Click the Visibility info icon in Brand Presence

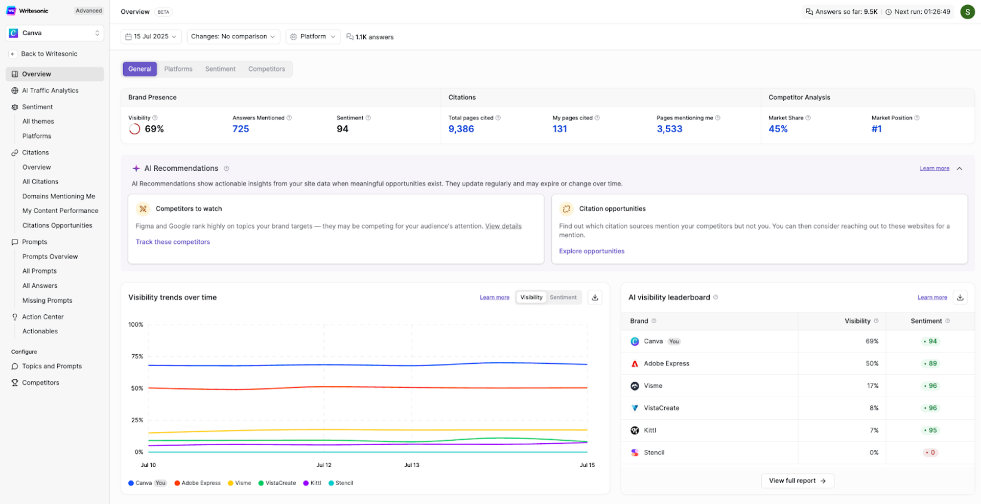(x=155, y=118)
